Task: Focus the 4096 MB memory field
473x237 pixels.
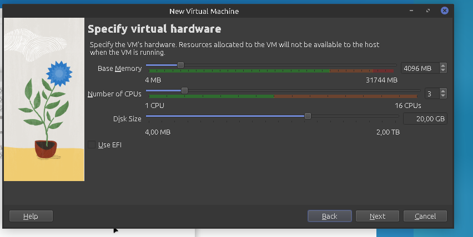Action: (419, 68)
